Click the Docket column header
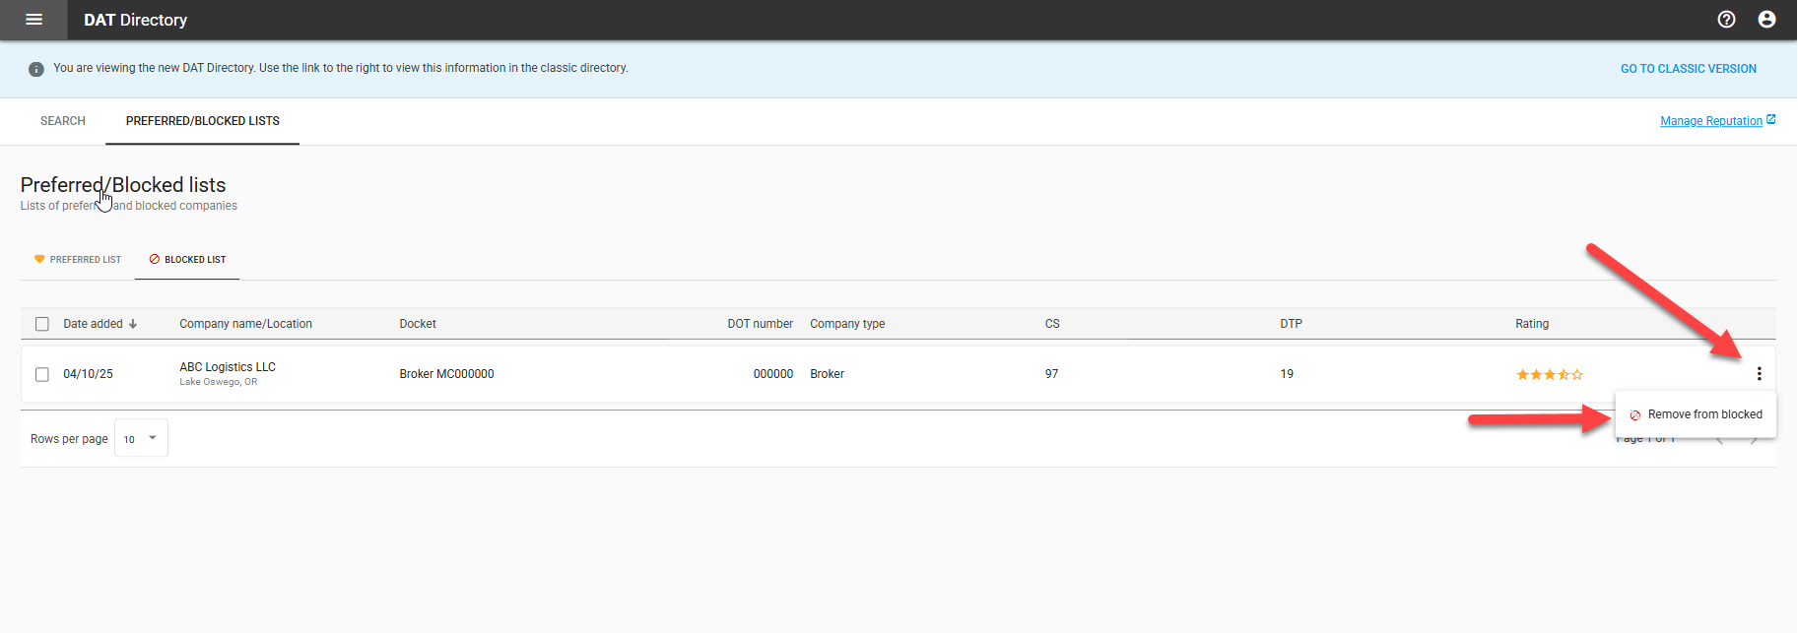 (418, 324)
